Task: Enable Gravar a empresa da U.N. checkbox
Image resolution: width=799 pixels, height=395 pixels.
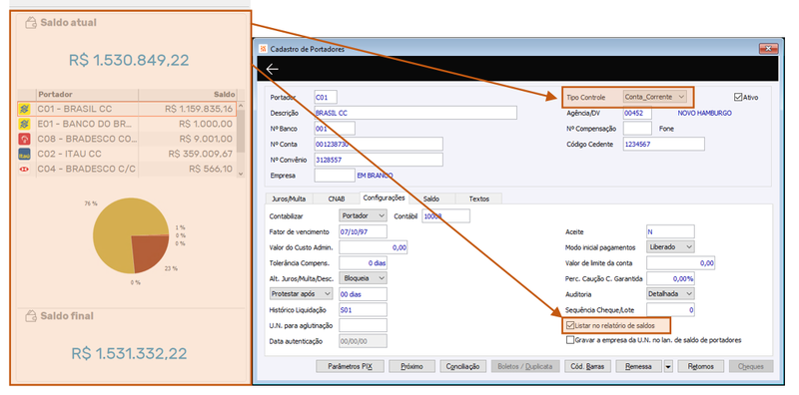Action: click(x=570, y=340)
